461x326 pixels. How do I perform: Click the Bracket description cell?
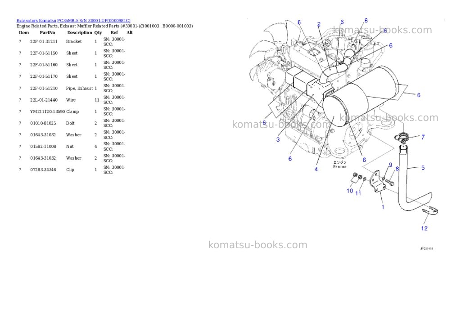pos(74,41)
